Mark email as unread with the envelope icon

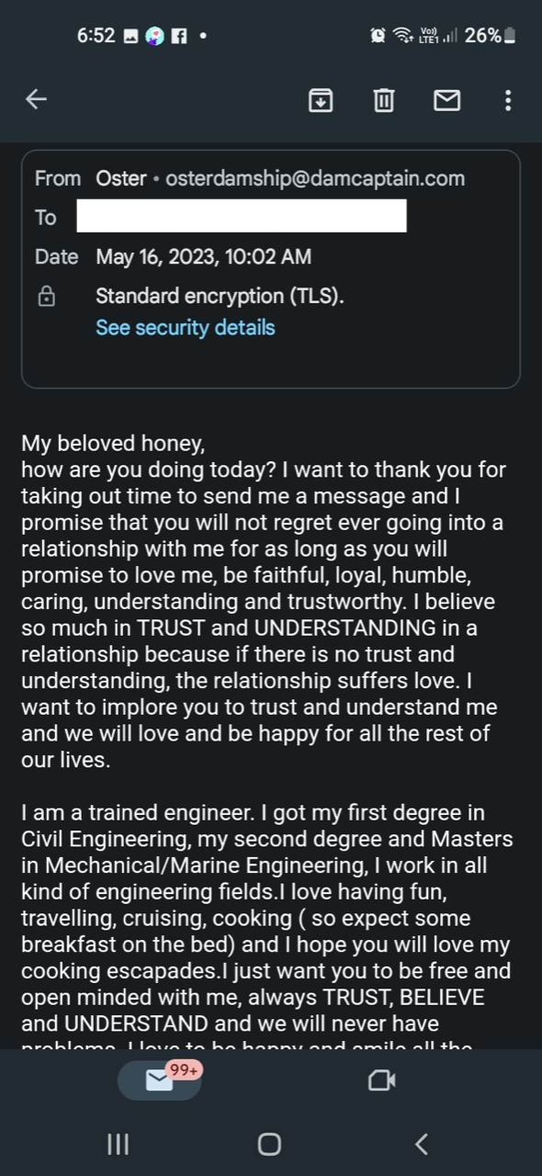[446, 100]
